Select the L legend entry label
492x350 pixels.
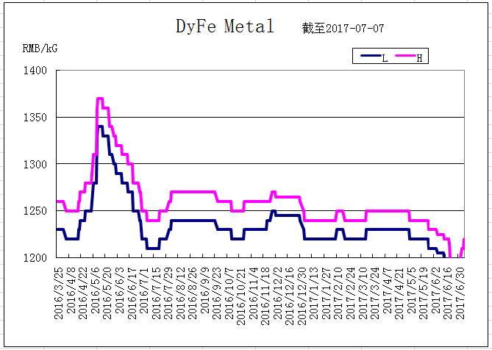(385, 58)
